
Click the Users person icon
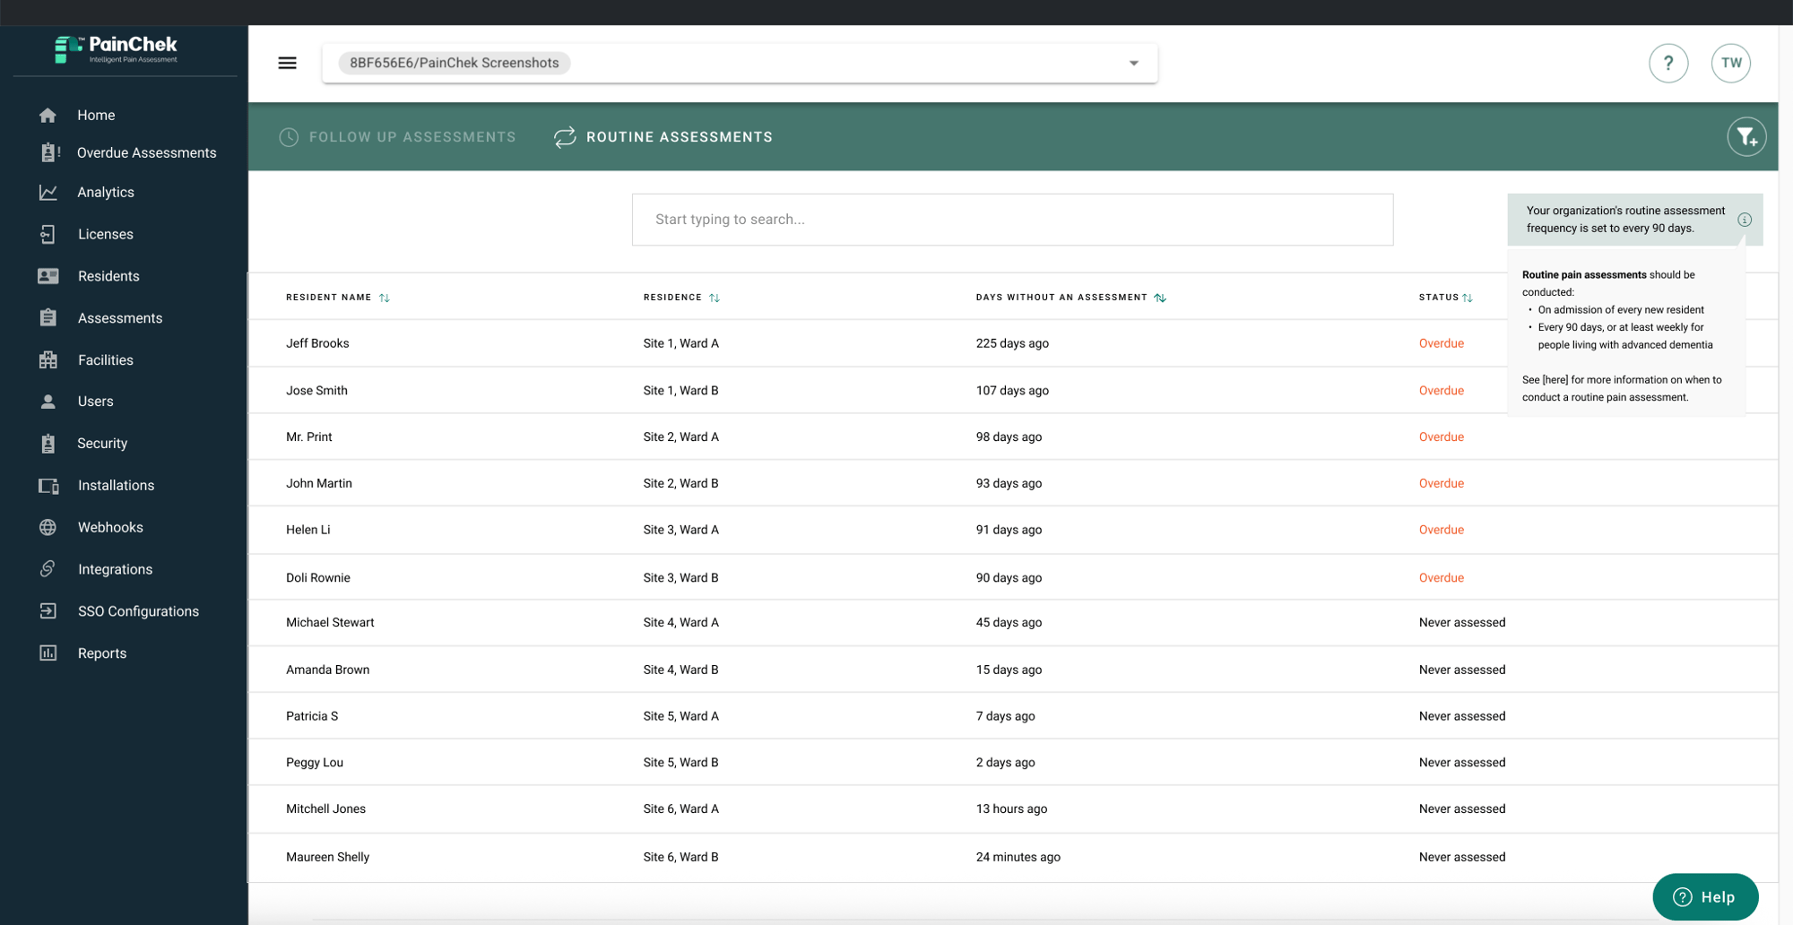(48, 402)
